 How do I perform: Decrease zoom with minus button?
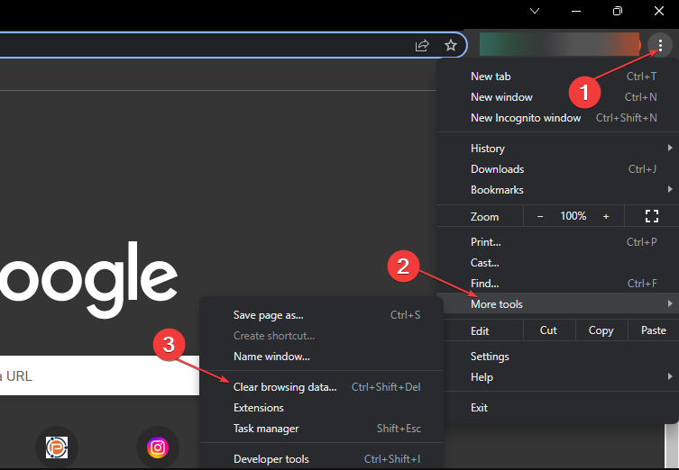[540, 216]
